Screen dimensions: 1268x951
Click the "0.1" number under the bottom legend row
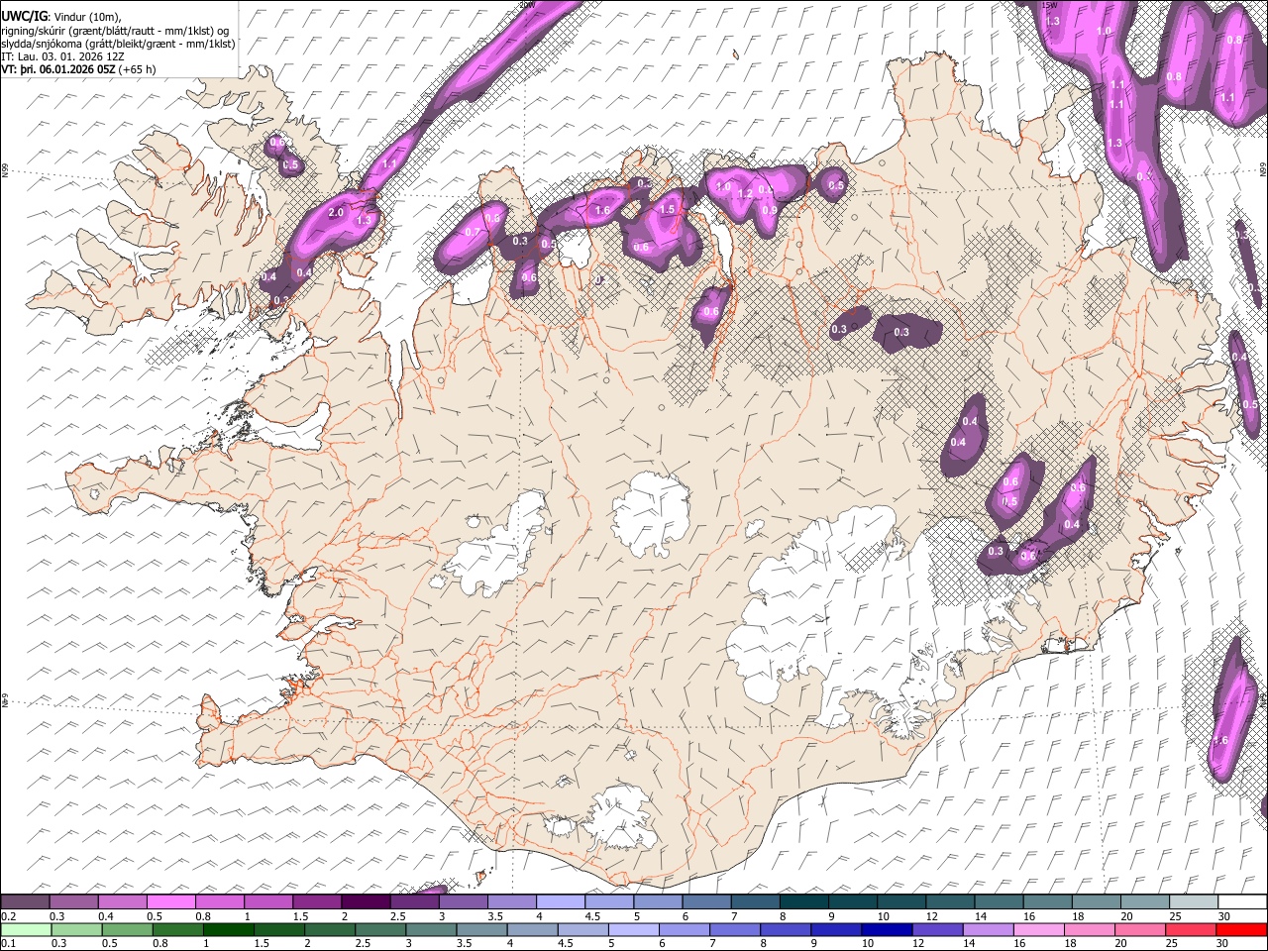tap(7, 944)
